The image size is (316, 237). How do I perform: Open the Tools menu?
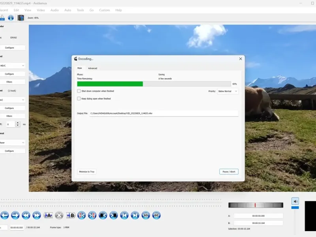[x=80, y=10]
